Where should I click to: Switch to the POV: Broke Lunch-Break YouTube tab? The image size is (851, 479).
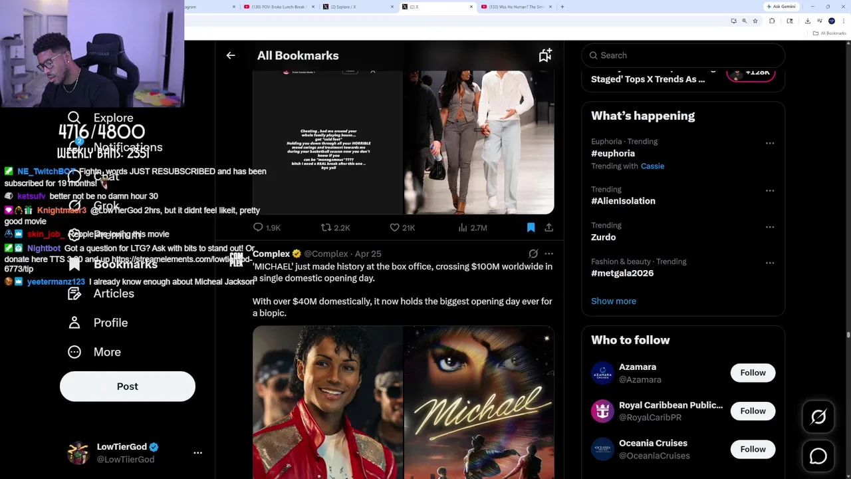[x=279, y=7]
